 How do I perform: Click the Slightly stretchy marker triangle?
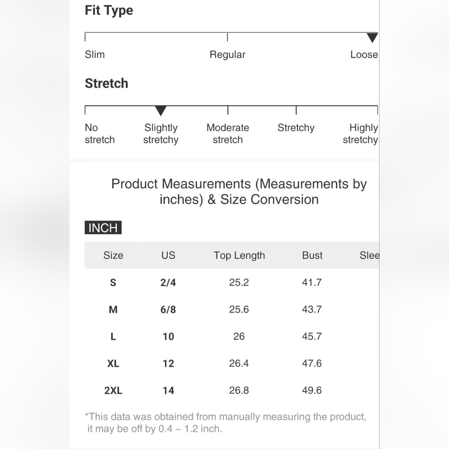pyautogui.click(x=161, y=111)
